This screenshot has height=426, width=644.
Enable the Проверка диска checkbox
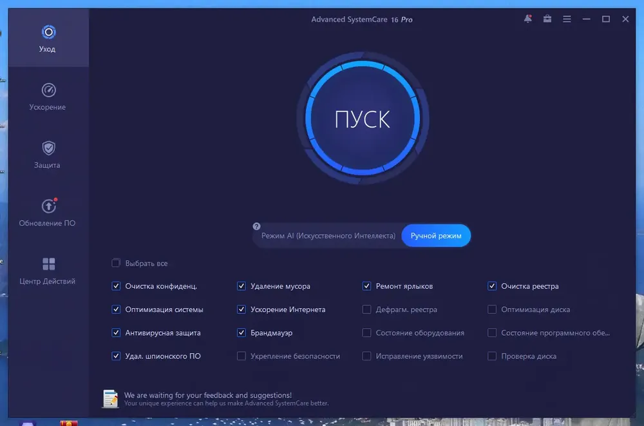[492, 356]
